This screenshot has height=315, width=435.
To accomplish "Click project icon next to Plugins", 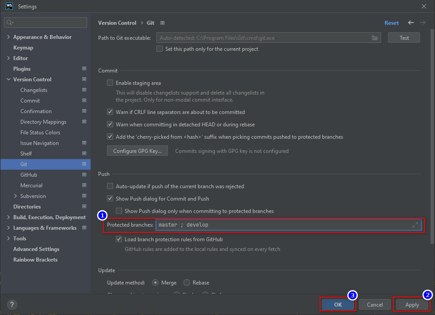I will pos(84,68).
